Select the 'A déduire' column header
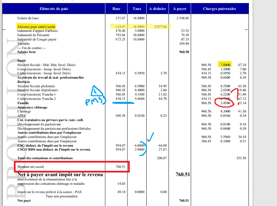This screenshot has height=206, width=277. coord(158,9)
